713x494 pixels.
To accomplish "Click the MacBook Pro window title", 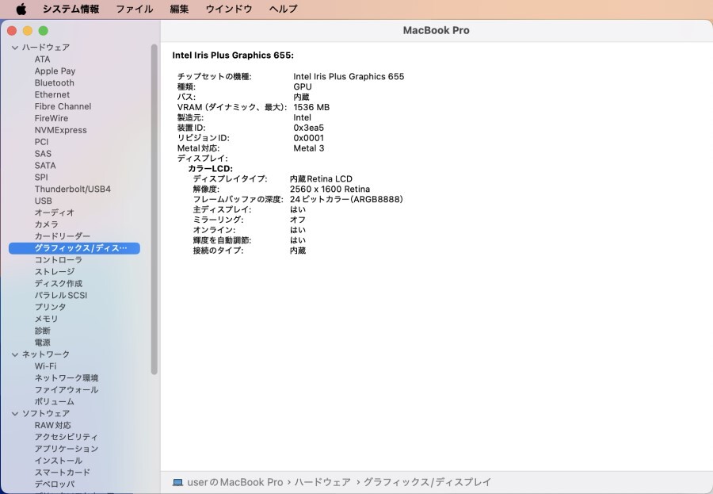I will (436, 30).
